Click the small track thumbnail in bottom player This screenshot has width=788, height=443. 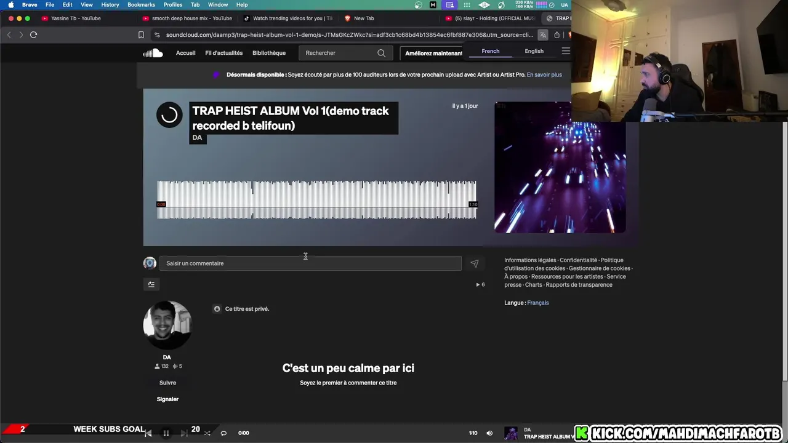click(511, 433)
